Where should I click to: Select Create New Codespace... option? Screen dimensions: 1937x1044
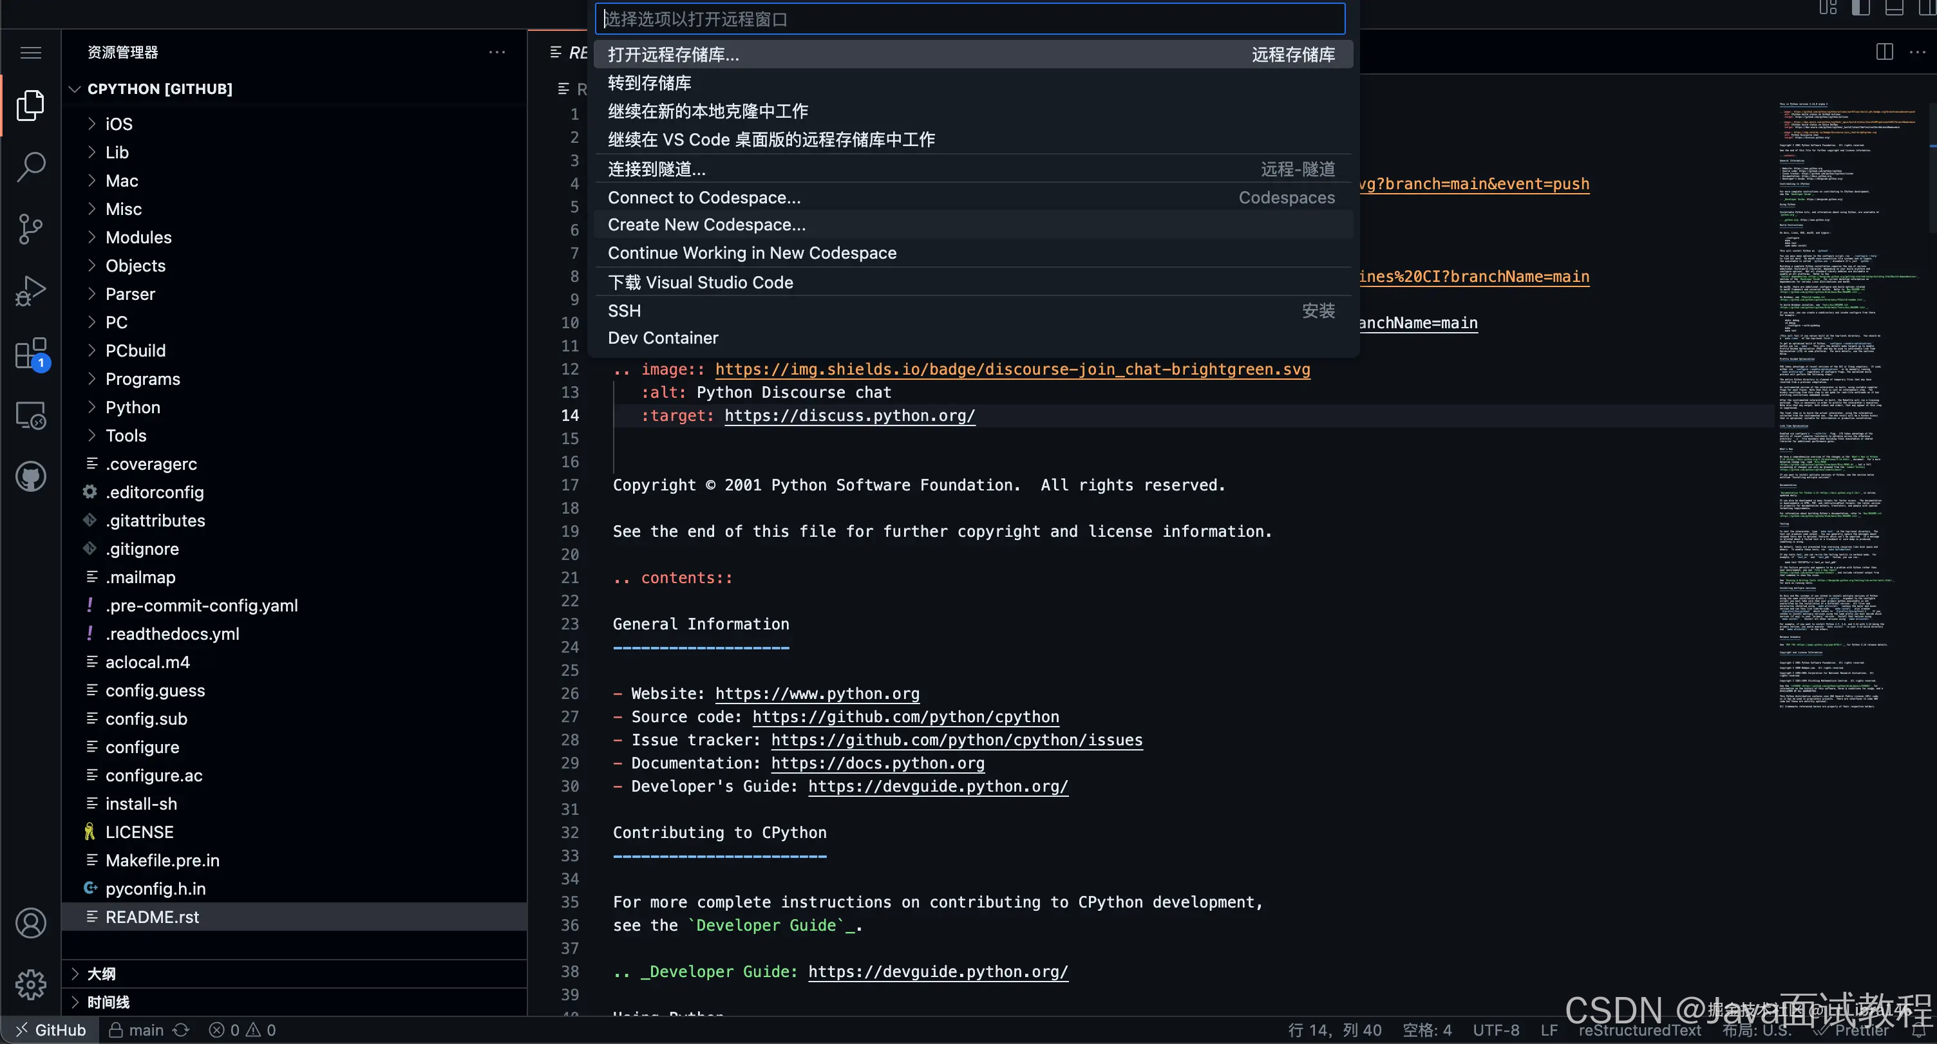pos(973,225)
